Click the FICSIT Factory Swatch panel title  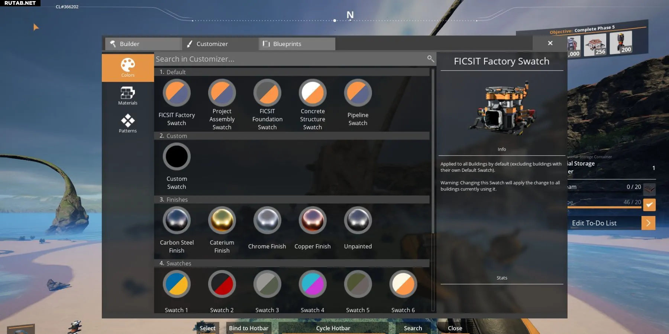pos(502,61)
